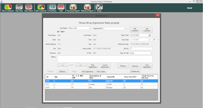Viewport: 203px width, 108px height.
Task: Go to previous agreement with << button
Action: coord(63,65)
